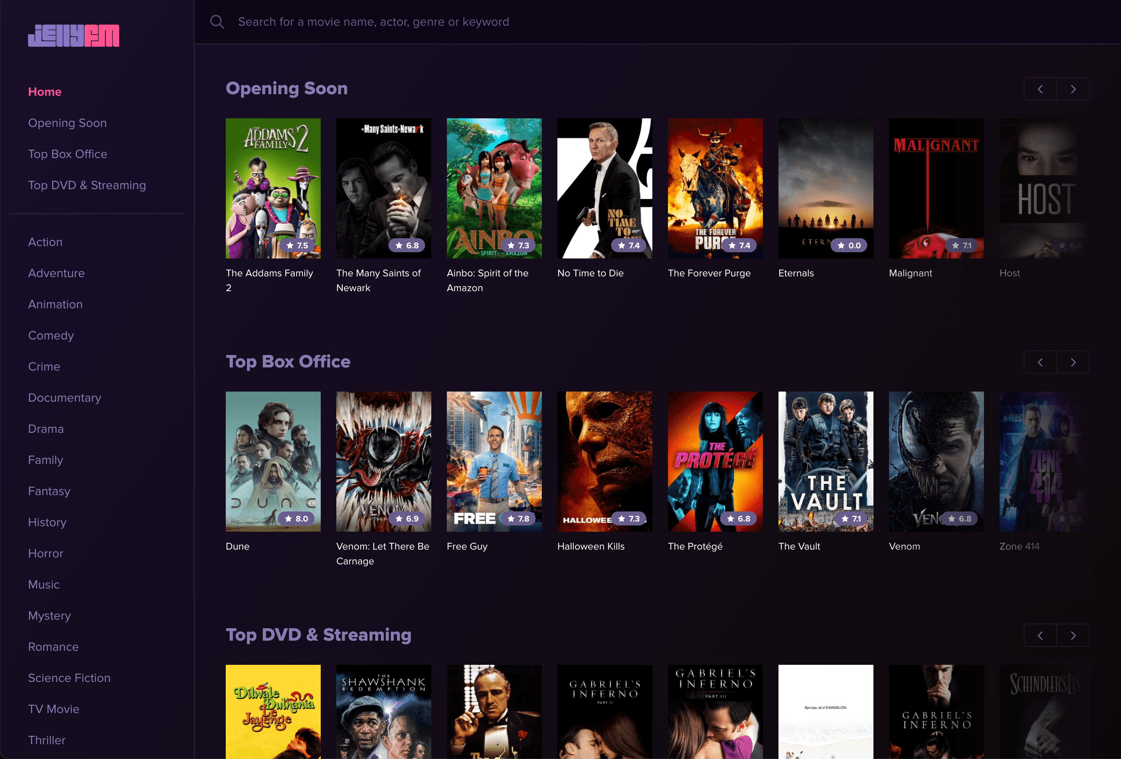Browse the Animation genre
Viewport: 1121px width, 759px height.
(56, 304)
